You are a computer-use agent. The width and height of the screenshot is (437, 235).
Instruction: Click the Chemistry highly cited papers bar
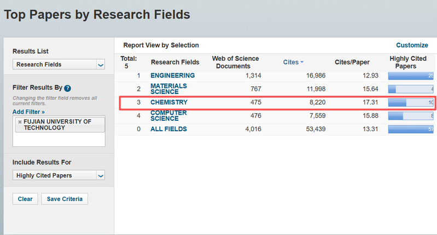(x=411, y=102)
